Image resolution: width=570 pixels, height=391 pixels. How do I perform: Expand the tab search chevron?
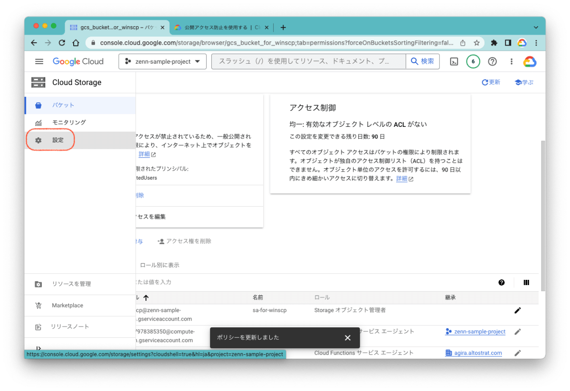click(536, 28)
